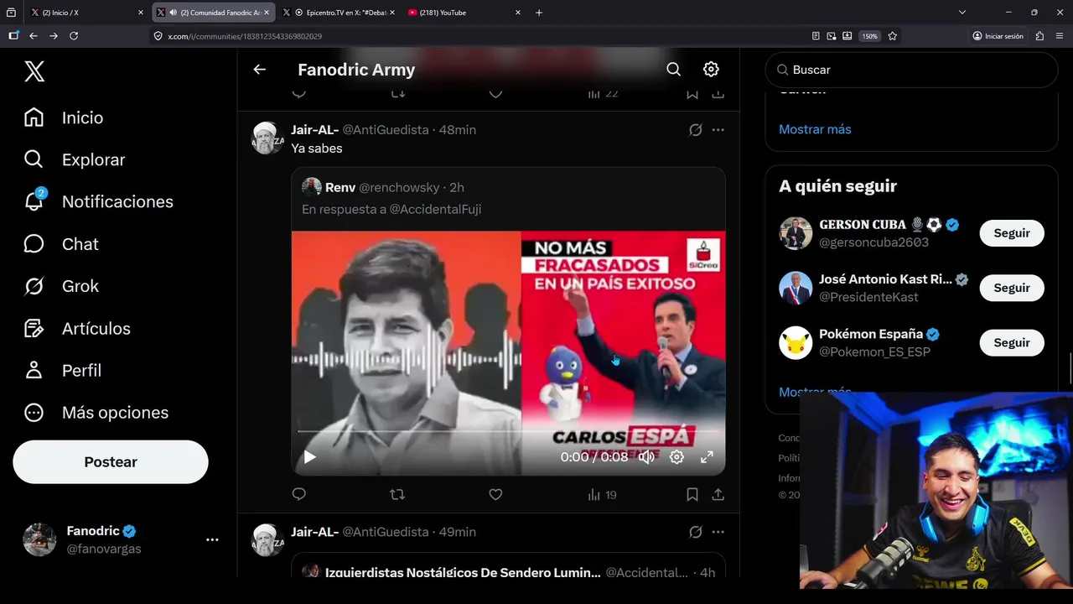
Task: Click Grok icon on 48min post
Action: coord(695,130)
